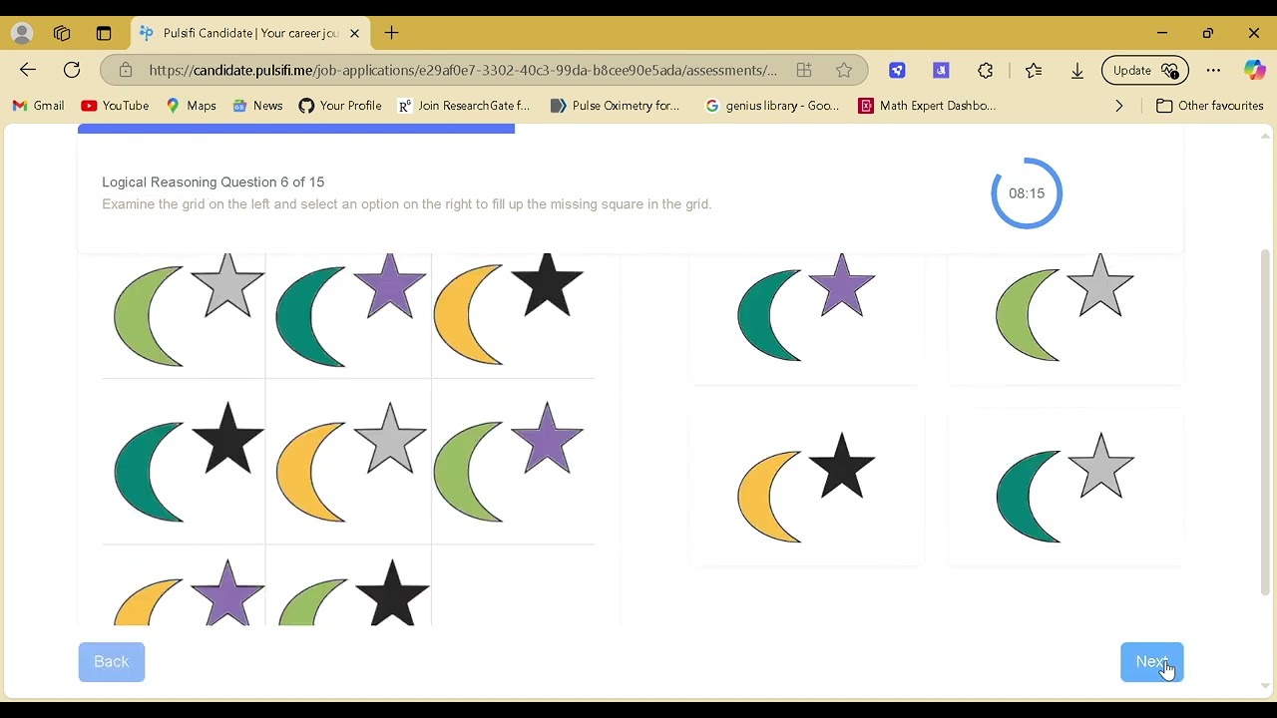The image size is (1277, 718).
Task: Open Settings and more menu
Action: pyautogui.click(x=1213, y=70)
